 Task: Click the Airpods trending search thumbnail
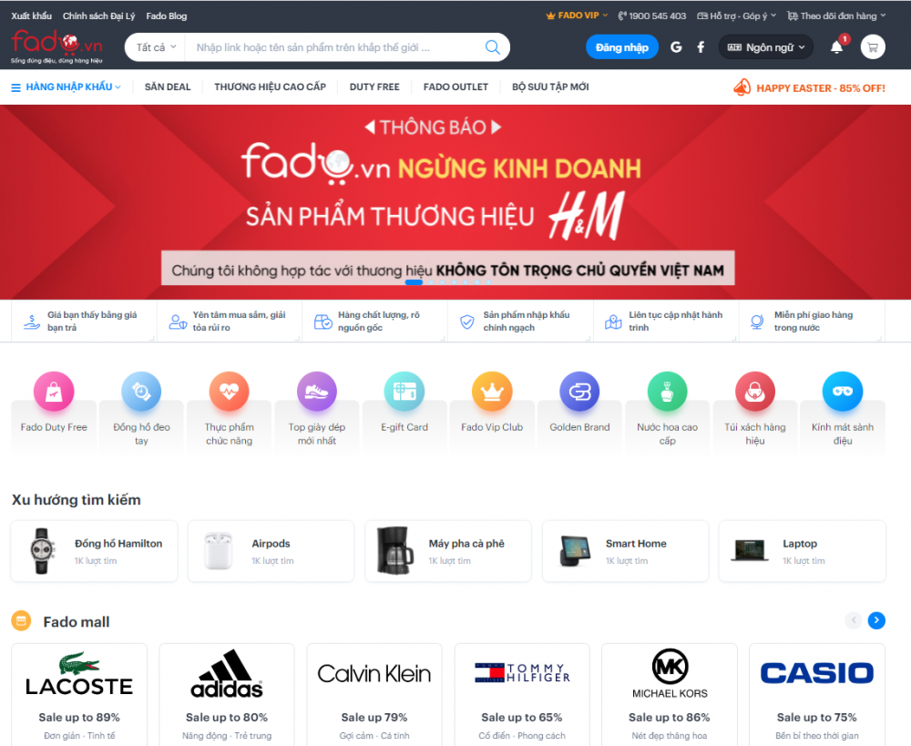click(219, 550)
